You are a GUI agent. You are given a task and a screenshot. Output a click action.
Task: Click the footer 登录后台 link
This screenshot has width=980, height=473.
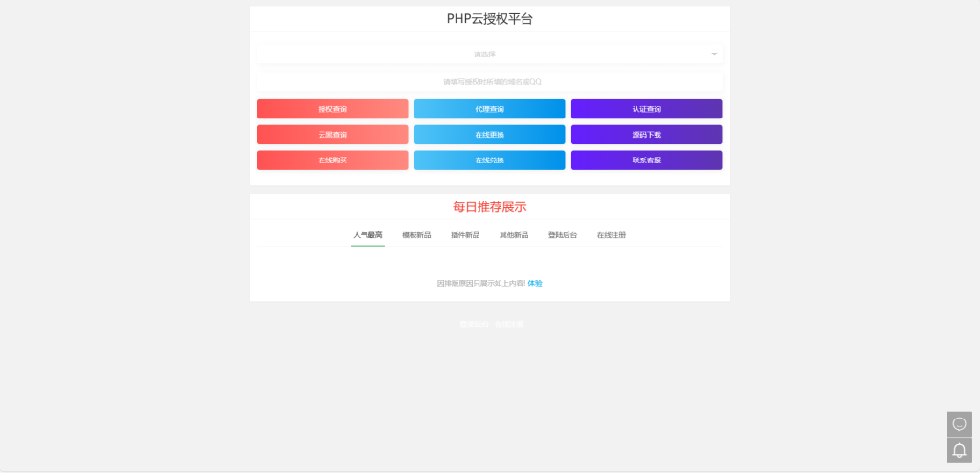click(x=475, y=325)
